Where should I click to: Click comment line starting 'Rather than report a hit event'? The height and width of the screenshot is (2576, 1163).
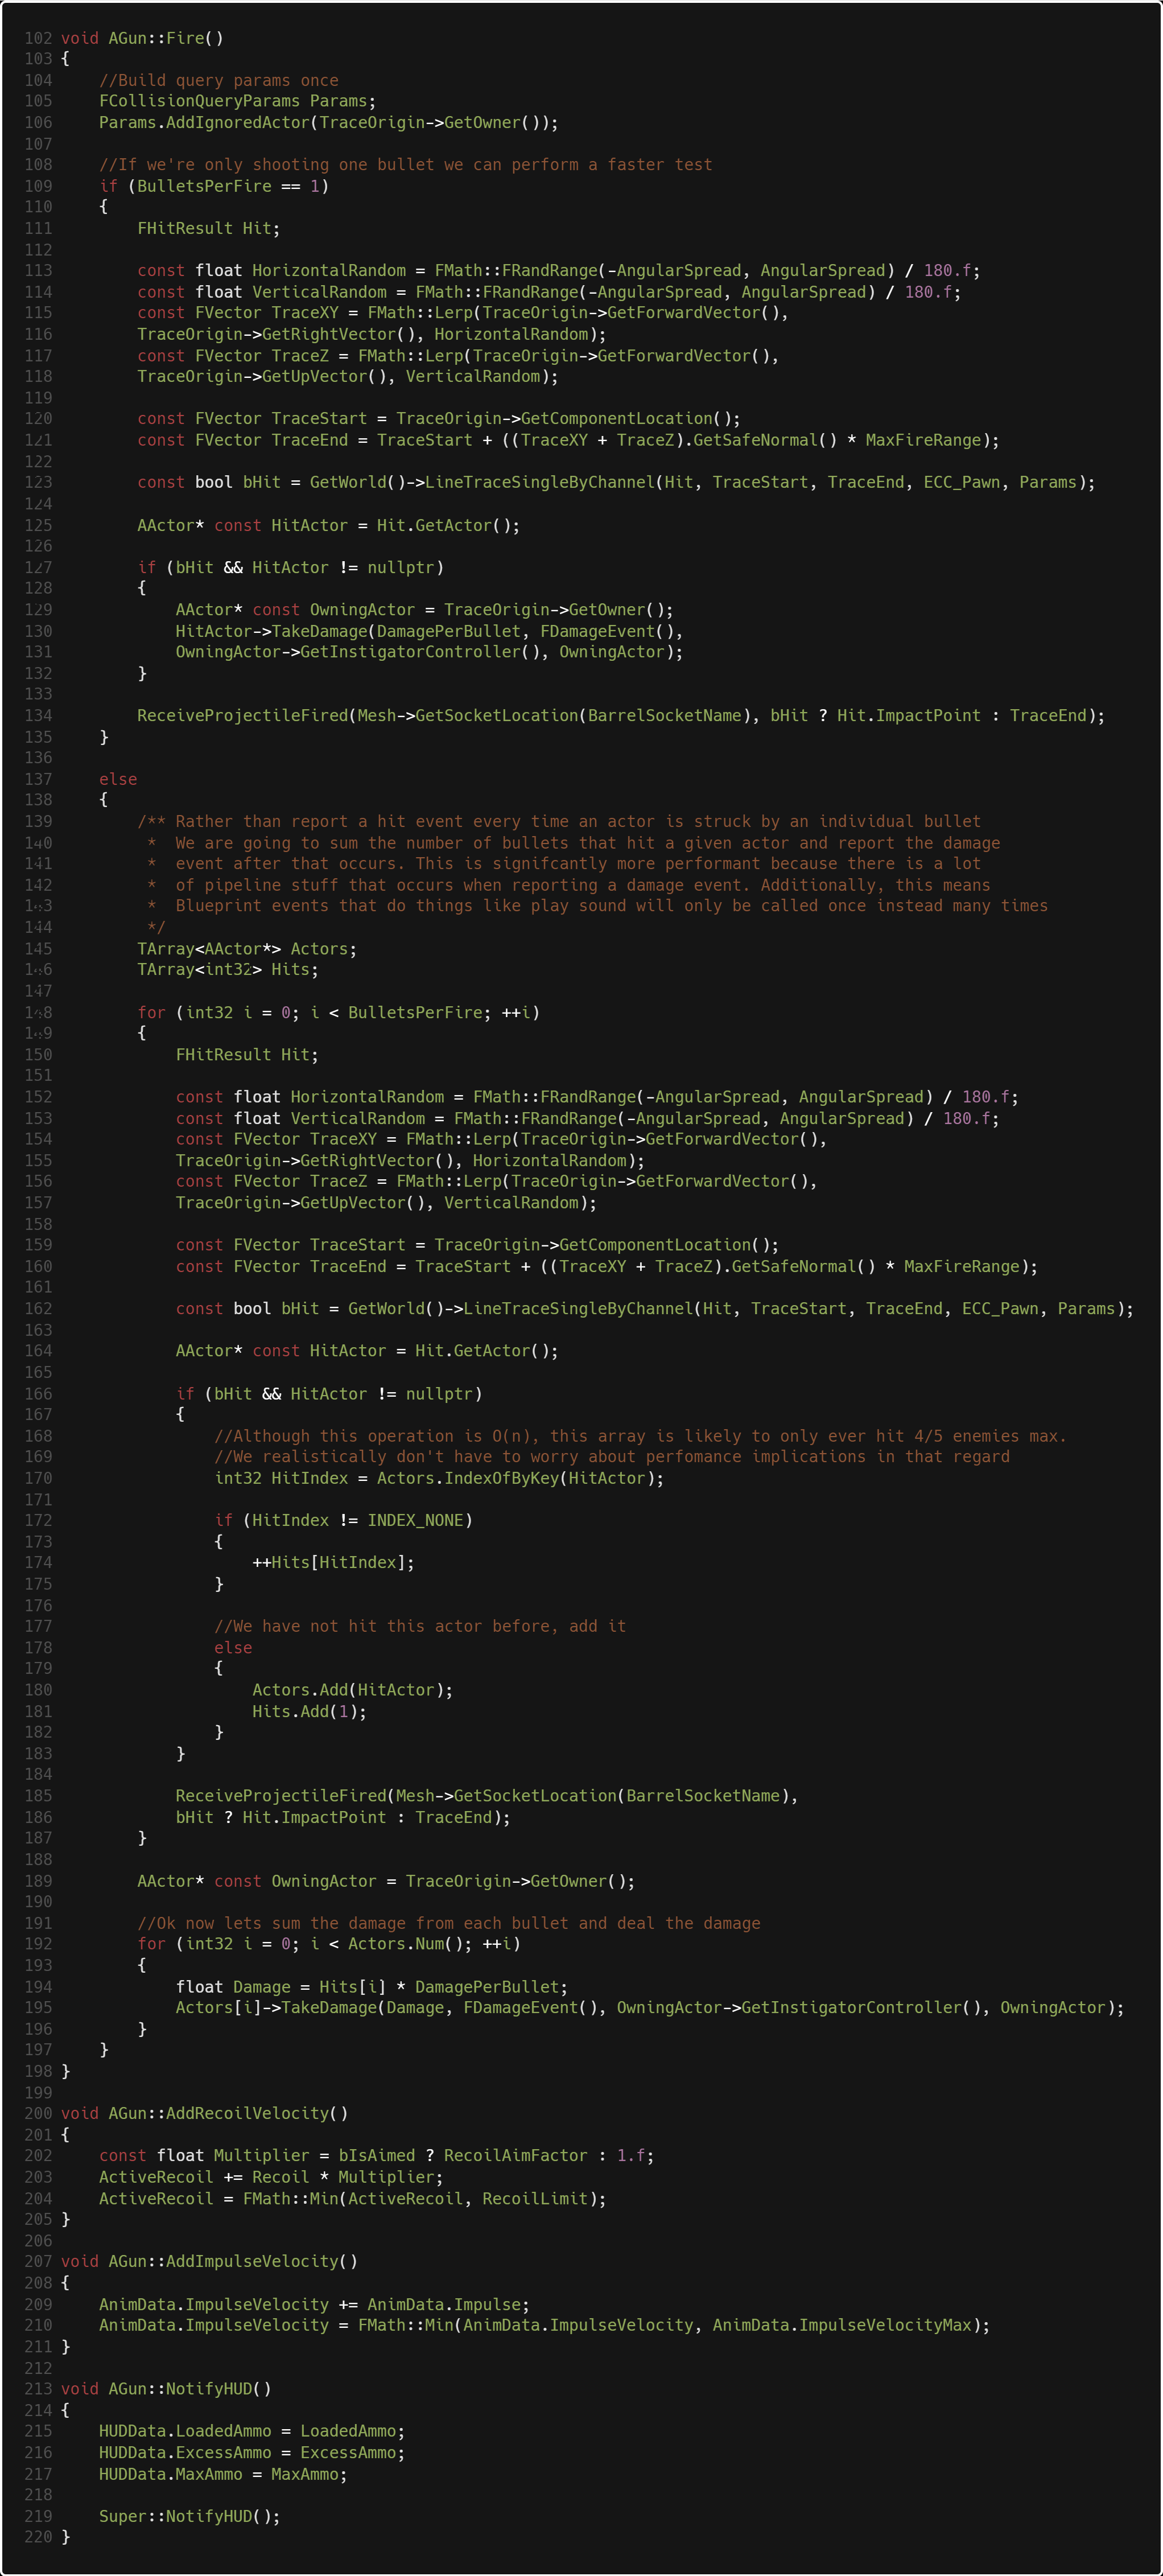pyautogui.click(x=559, y=821)
